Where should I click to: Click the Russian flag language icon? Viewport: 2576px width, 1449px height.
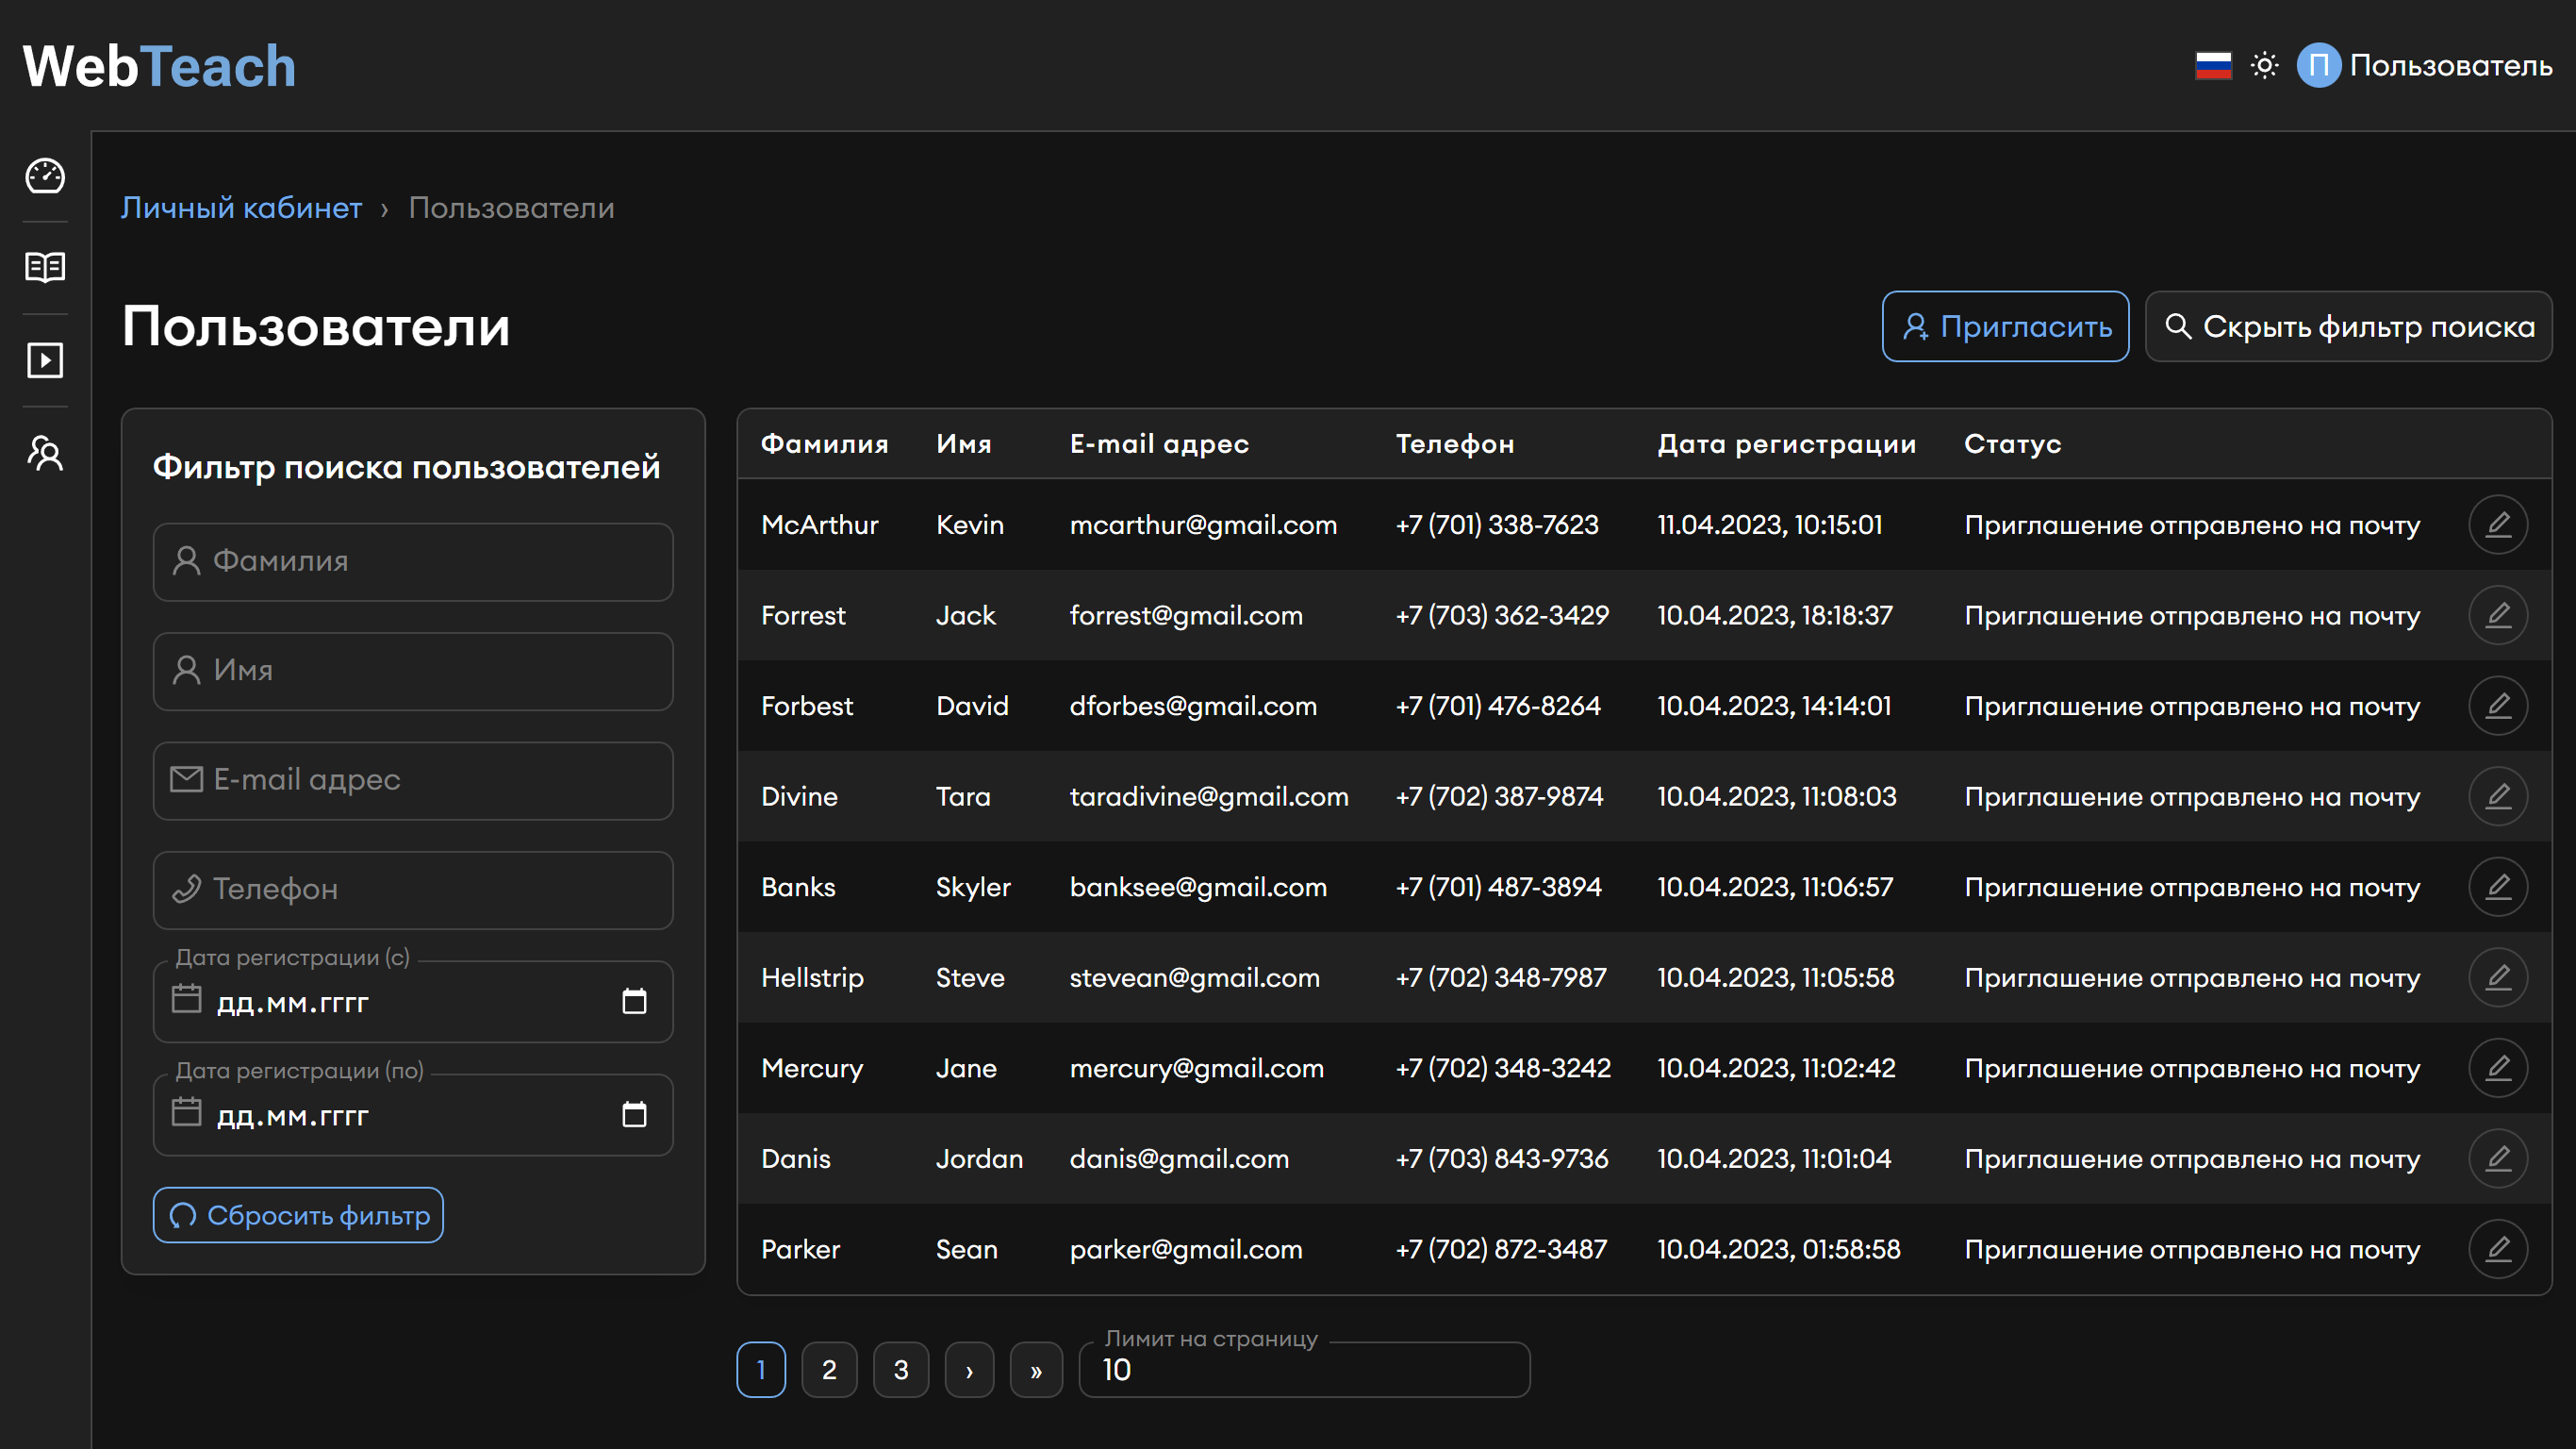click(2213, 66)
